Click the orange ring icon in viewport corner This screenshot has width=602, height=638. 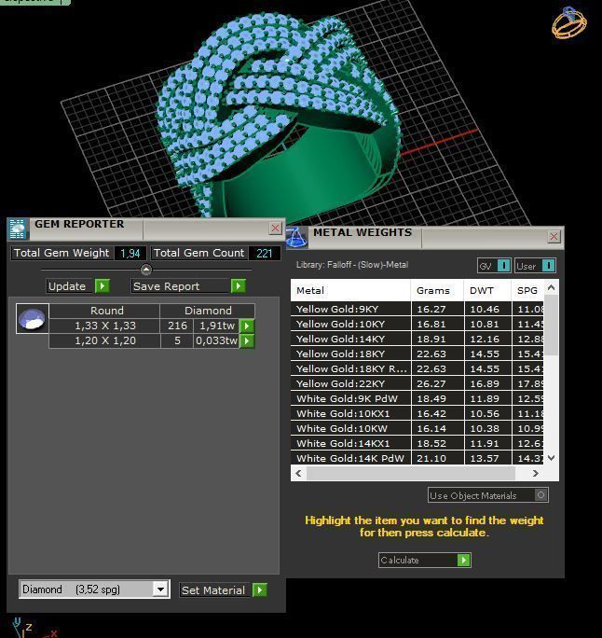click(569, 22)
